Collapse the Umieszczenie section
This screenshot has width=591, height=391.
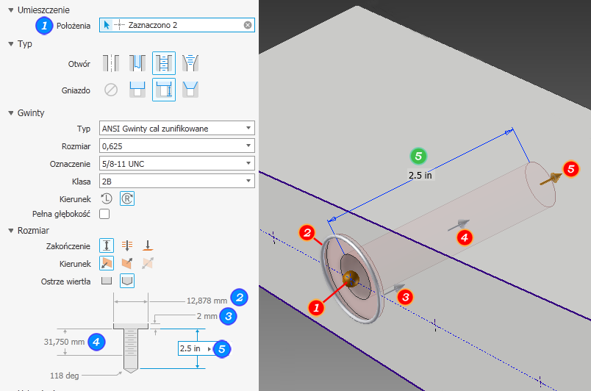point(11,10)
